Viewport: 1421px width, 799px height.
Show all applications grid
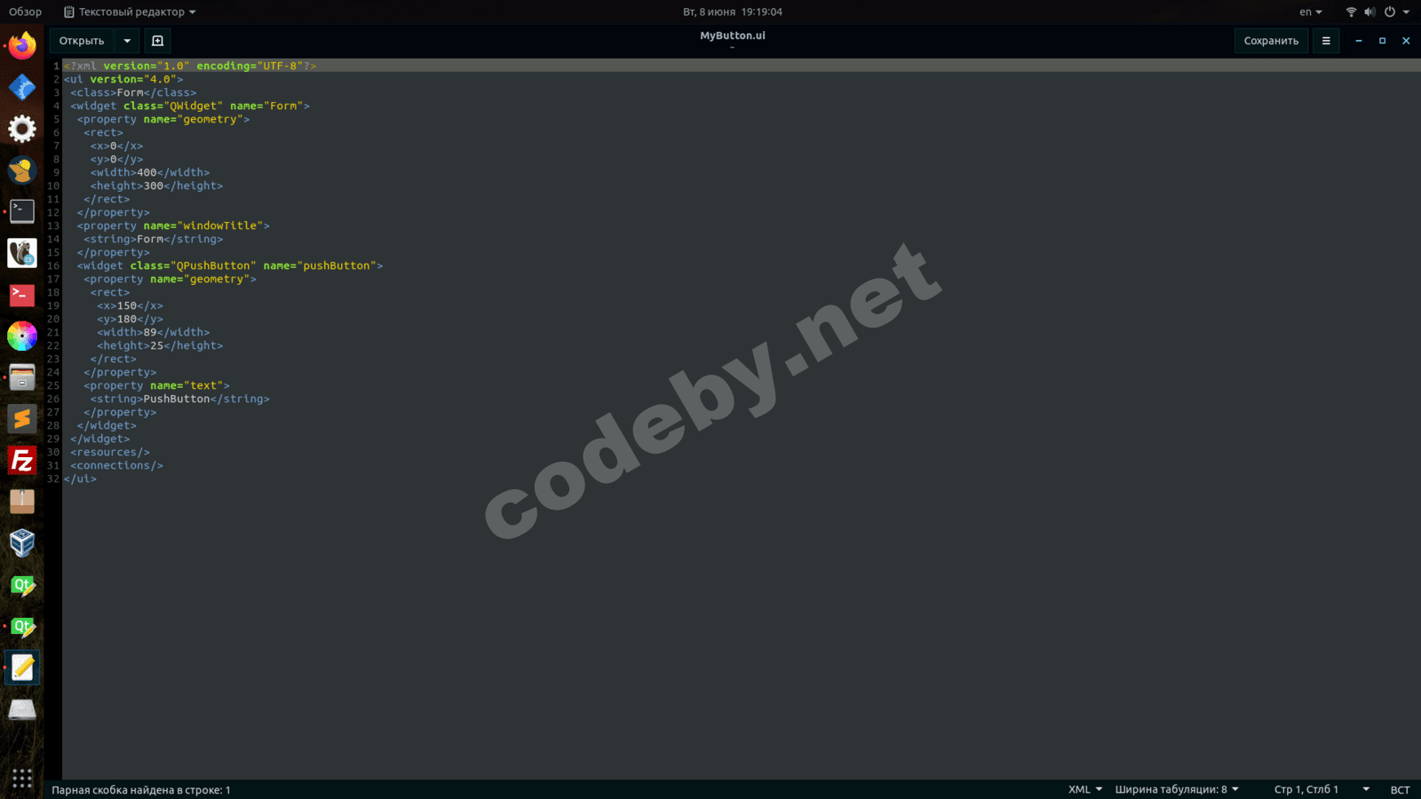coord(22,779)
